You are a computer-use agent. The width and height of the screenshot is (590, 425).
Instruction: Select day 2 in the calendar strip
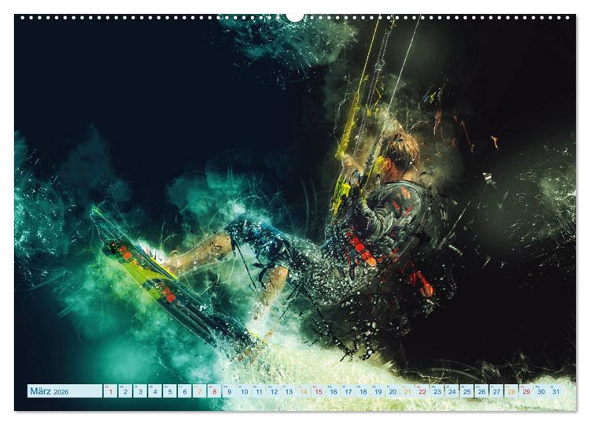(125, 391)
